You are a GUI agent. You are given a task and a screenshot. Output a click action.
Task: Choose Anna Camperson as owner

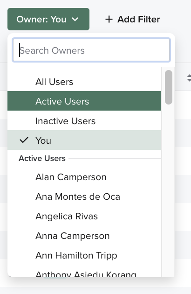pyautogui.click(x=84, y=236)
